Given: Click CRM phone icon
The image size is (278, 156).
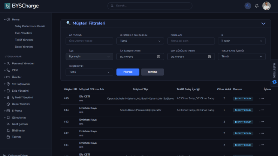Looking at the screenshot, I should 8,70.
